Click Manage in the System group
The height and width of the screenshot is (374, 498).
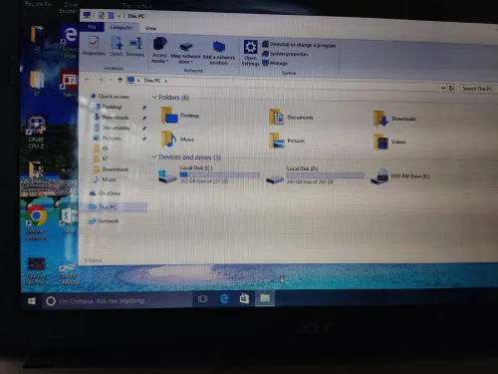click(x=275, y=63)
